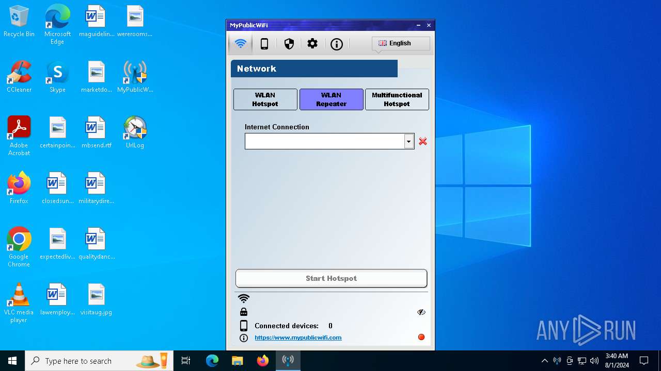Open the info icon tab
The image size is (661, 371).
[x=337, y=44]
